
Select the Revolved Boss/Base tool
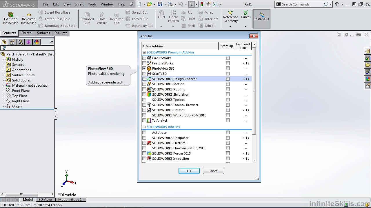point(29,18)
